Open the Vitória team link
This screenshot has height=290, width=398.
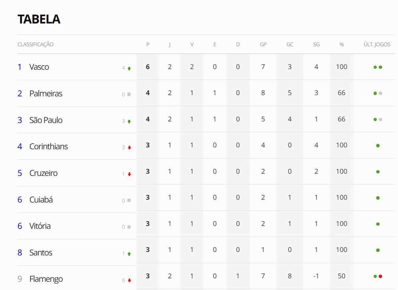pyautogui.click(x=40, y=226)
